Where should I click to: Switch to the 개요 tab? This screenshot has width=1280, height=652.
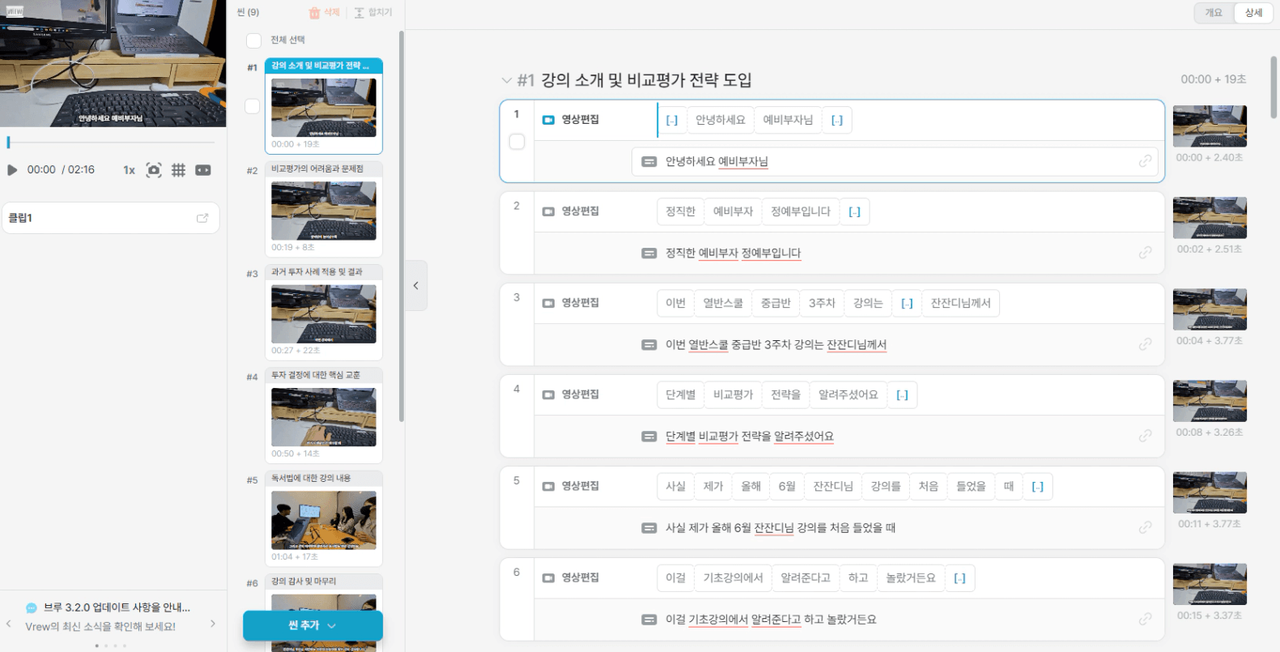(1213, 13)
